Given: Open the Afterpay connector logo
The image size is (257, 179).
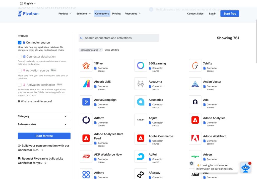Looking at the screenshot, I should tap(141, 174).
